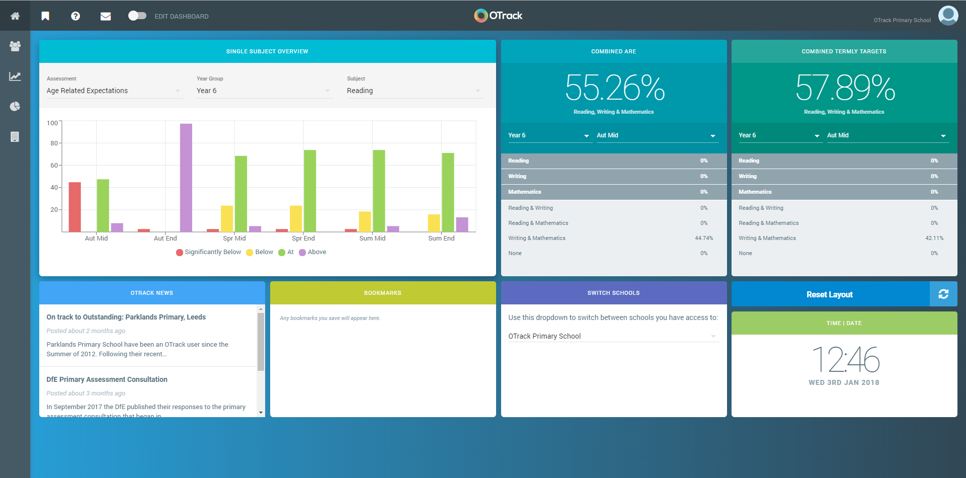Click the Edit Dashboard label
Screen dimensions: 966x478
pos(182,17)
